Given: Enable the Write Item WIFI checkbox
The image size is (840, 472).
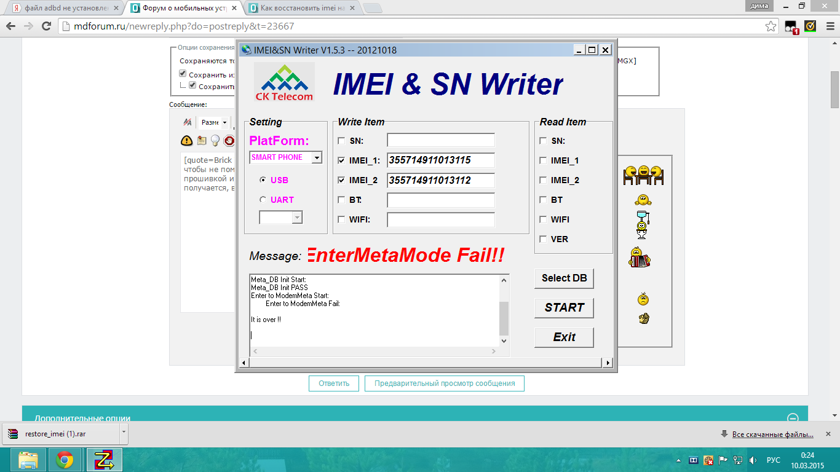Looking at the screenshot, I should [342, 219].
